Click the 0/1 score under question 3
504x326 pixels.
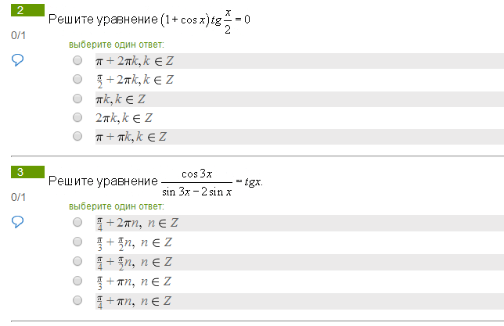[18, 198]
